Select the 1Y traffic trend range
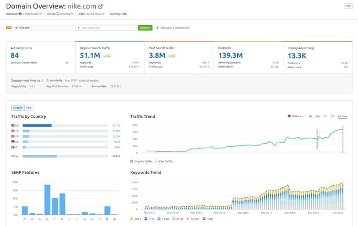The height and width of the screenshot is (226, 358). (x=325, y=116)
